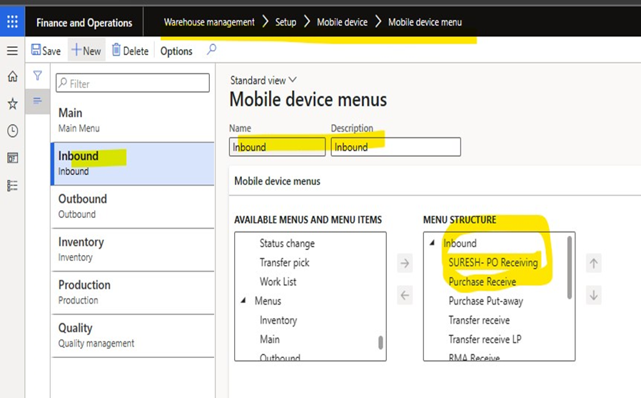The width and height of the screenshot is (641, 398).
Task: Select Transfer receive LP in menu structure
Action: (485, 339)
